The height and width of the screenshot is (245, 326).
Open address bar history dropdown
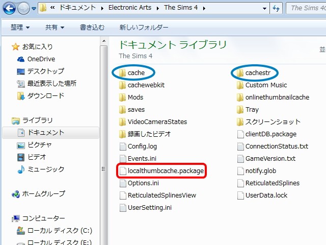coord(264,9)
